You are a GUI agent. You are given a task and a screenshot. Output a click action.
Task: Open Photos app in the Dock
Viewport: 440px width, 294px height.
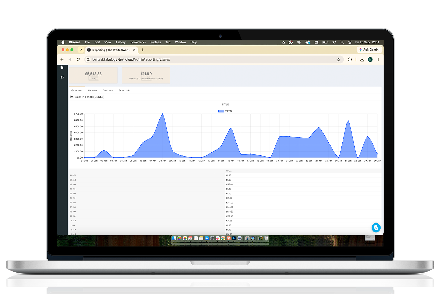click(x=185, y=238)
